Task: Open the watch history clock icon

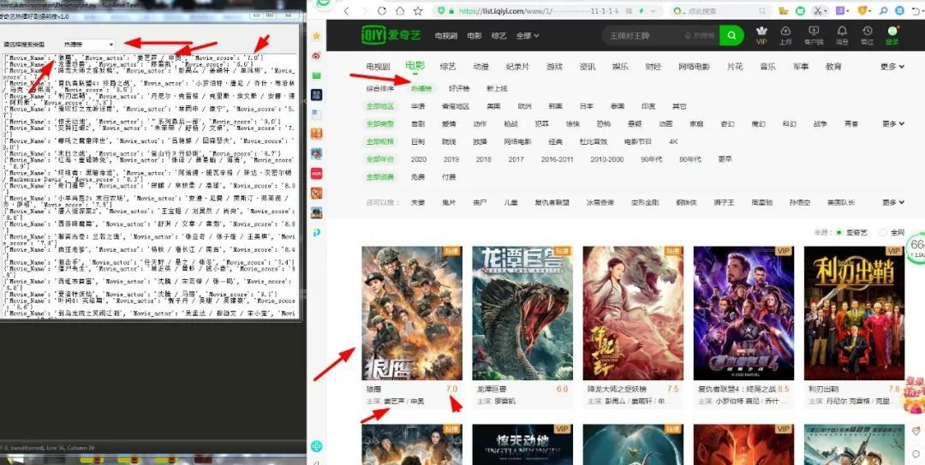Action: point(867,35)
